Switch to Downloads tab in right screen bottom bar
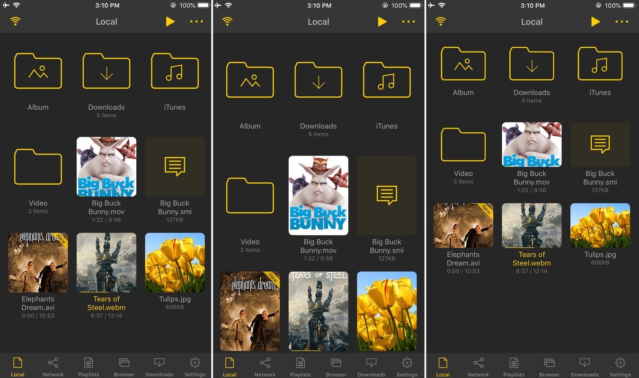 coord(585,367)
